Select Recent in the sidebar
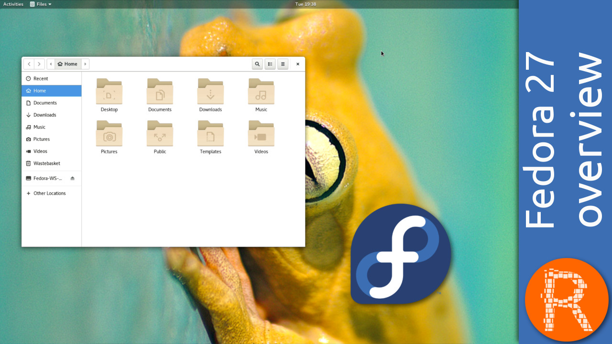 (x=52, y=78)
